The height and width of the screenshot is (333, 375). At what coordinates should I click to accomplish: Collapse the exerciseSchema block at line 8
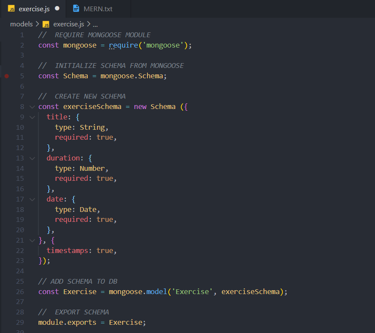[32, 107]
